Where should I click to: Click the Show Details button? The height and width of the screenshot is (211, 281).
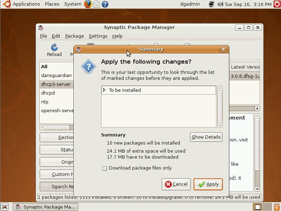206,137
